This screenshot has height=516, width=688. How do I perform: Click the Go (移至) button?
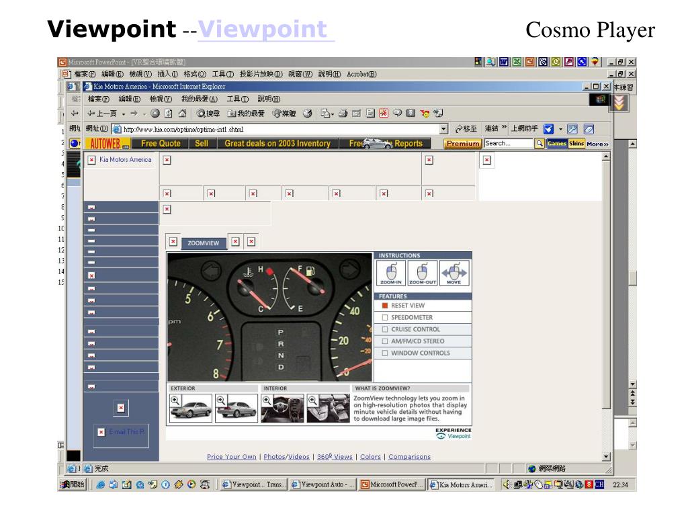tap(466, 128)
